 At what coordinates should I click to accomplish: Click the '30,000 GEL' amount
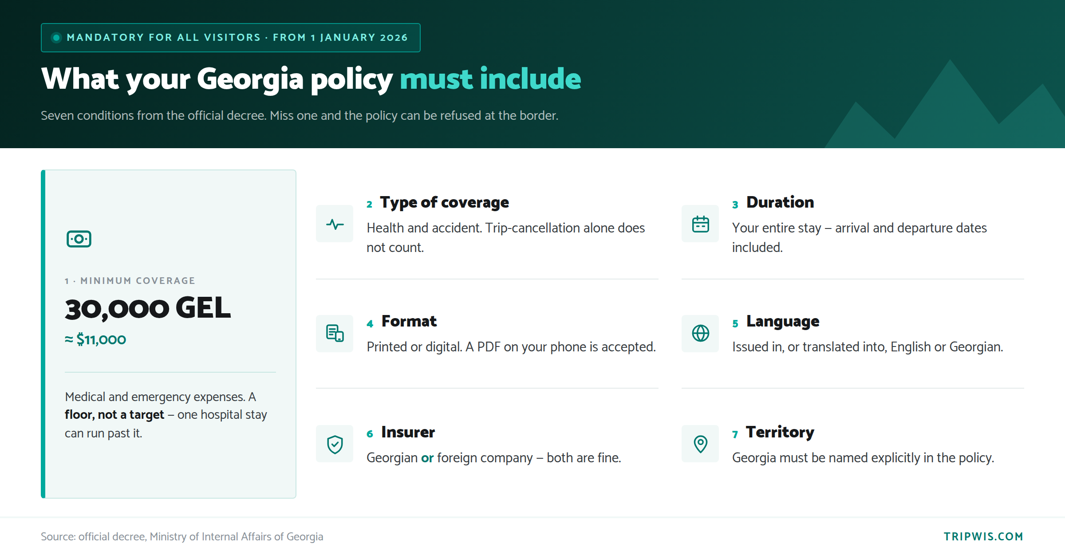click(148, 308)
